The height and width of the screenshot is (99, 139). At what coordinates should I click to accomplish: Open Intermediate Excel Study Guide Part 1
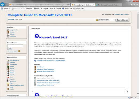click(48, 80)
